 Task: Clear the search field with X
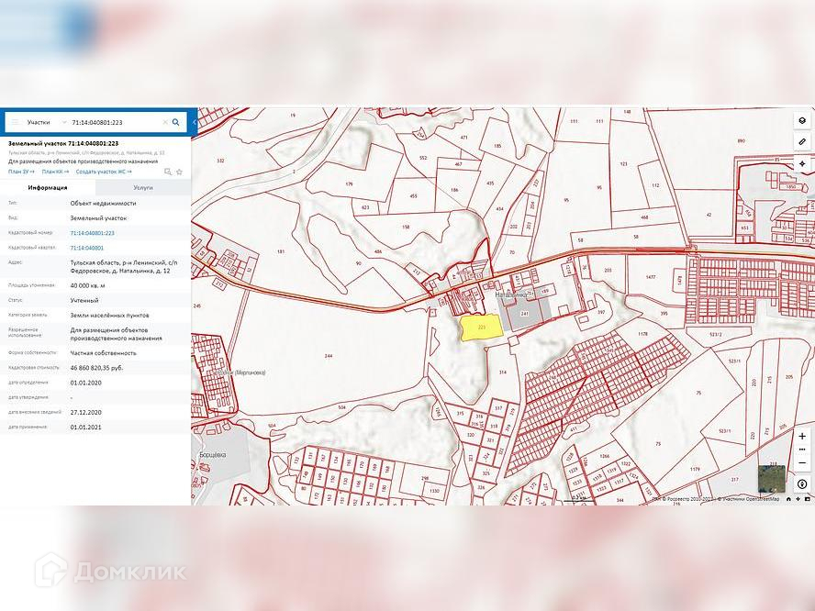[x=165, y=122]
